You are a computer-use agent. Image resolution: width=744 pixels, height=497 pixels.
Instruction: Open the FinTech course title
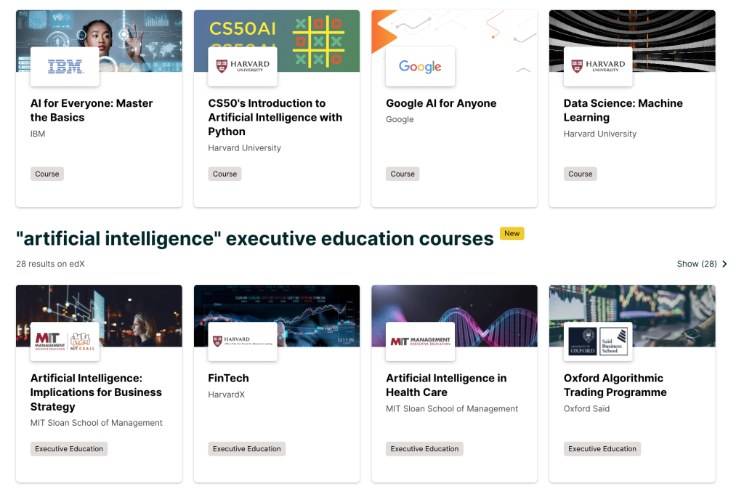point(228,378)
